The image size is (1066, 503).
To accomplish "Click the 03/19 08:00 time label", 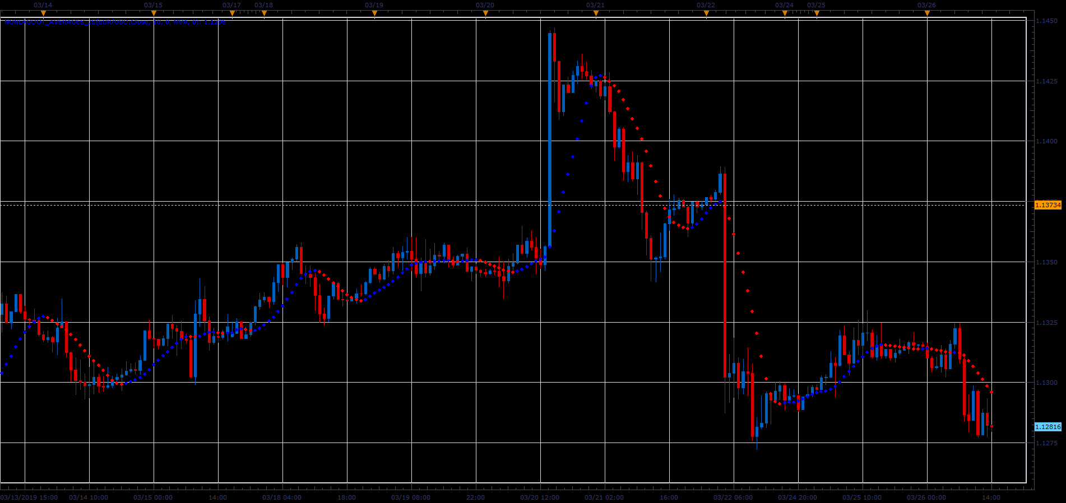I will tap(411, 497).
